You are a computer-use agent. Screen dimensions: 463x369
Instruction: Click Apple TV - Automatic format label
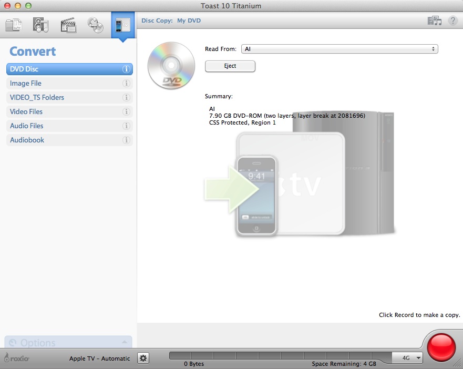[x=99, y=358]
